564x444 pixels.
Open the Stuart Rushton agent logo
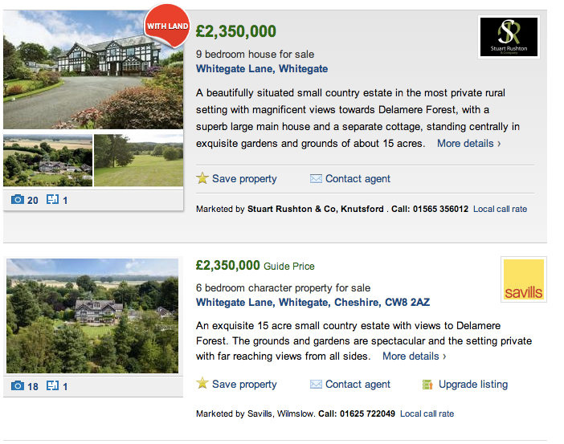click(x=509, y=37)
